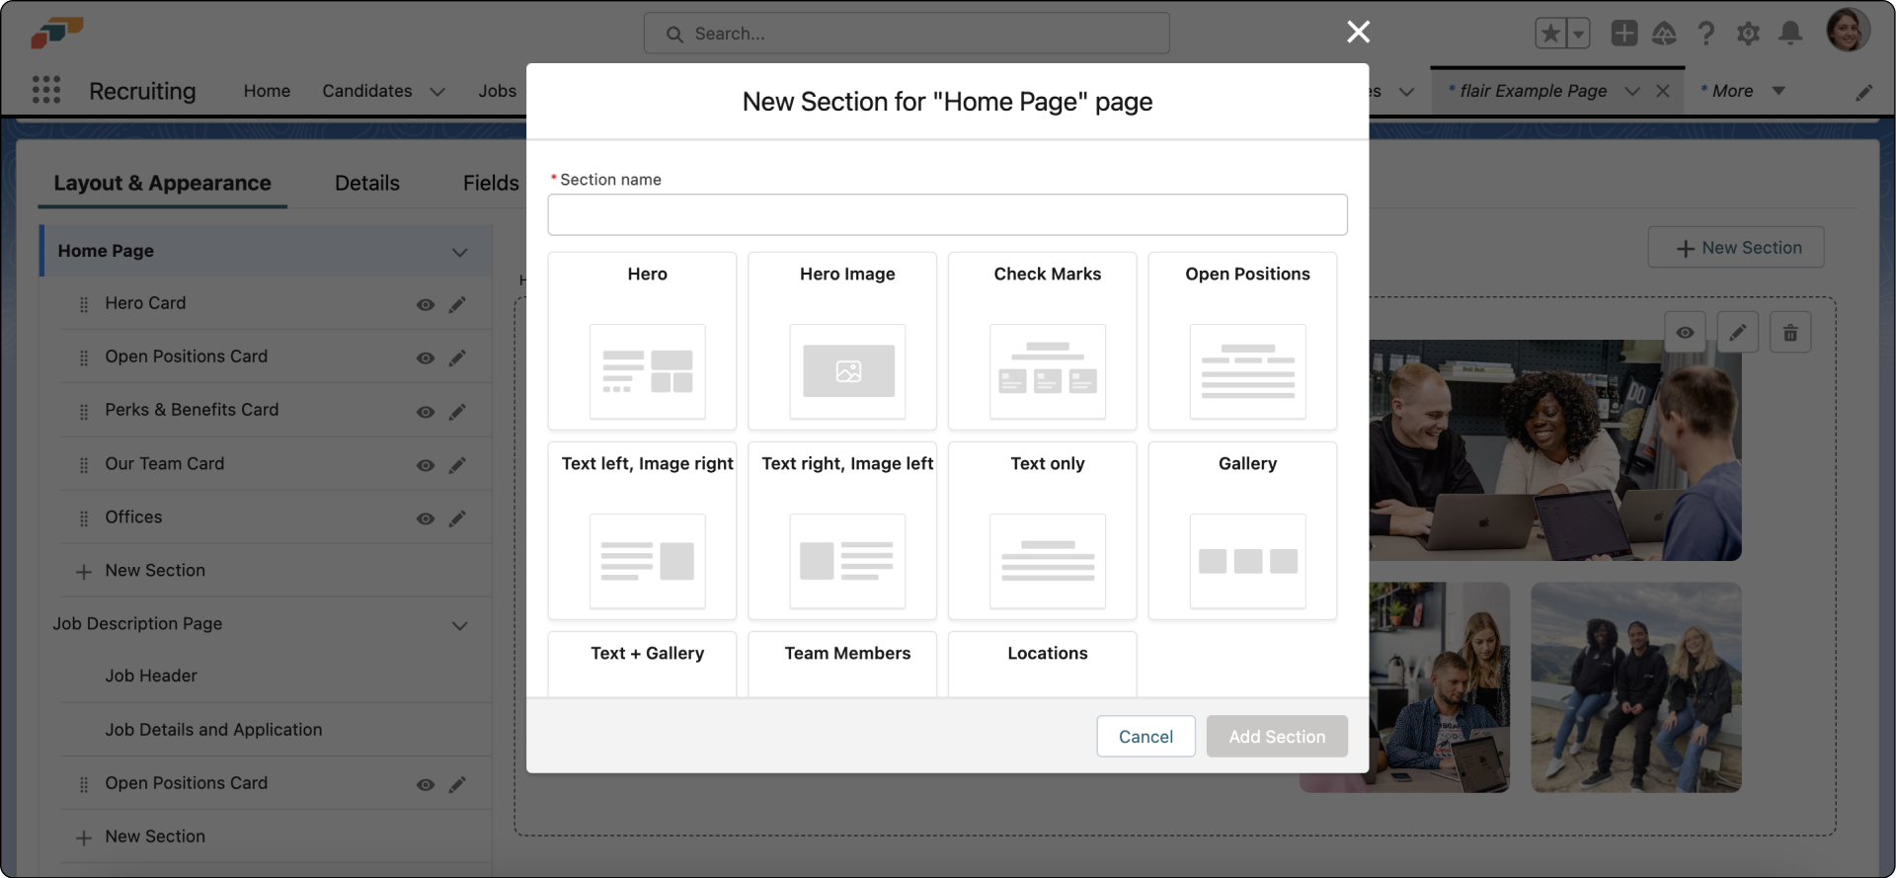1896x878 pixels.
Task: Select Team Members layout card
Action: [x=842, y=665]
